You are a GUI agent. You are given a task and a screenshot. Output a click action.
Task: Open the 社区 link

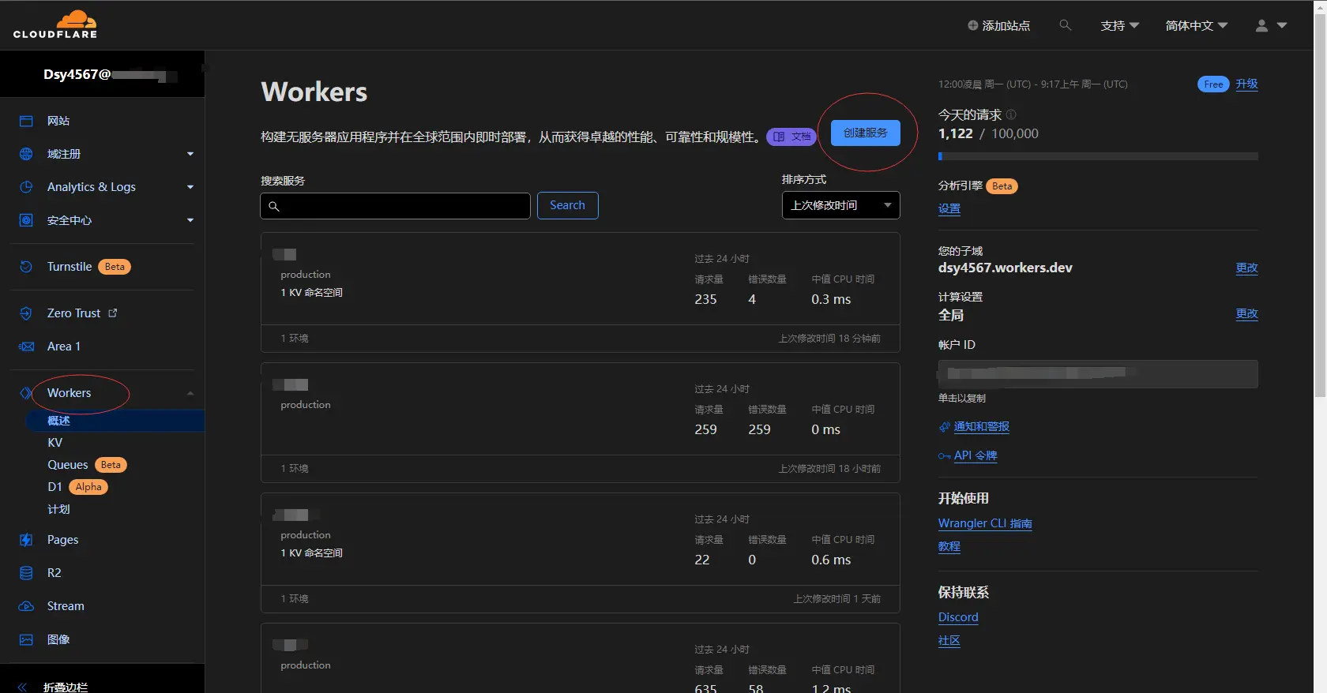[949, 640]
